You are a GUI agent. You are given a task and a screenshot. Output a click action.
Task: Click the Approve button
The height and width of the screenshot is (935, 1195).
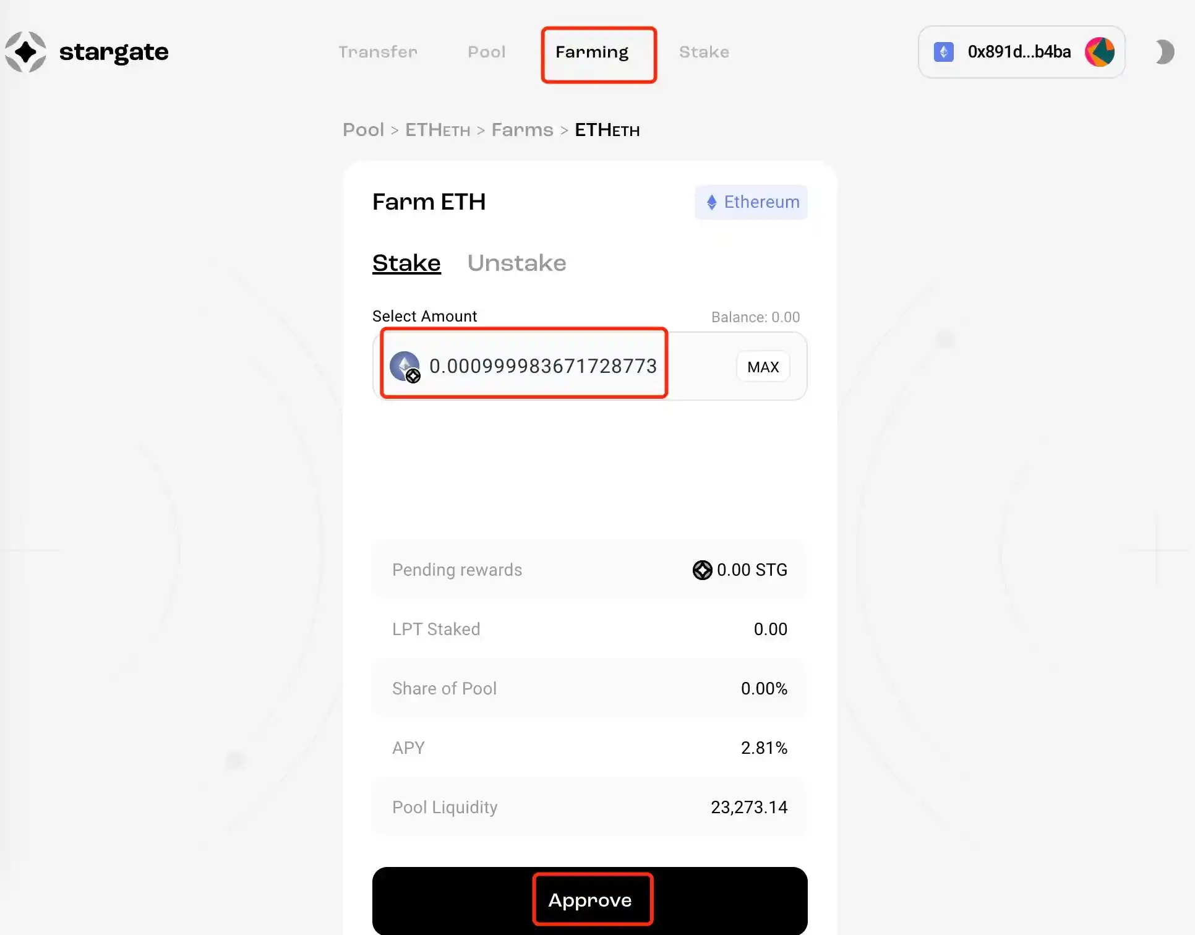[x=589, y=900]
